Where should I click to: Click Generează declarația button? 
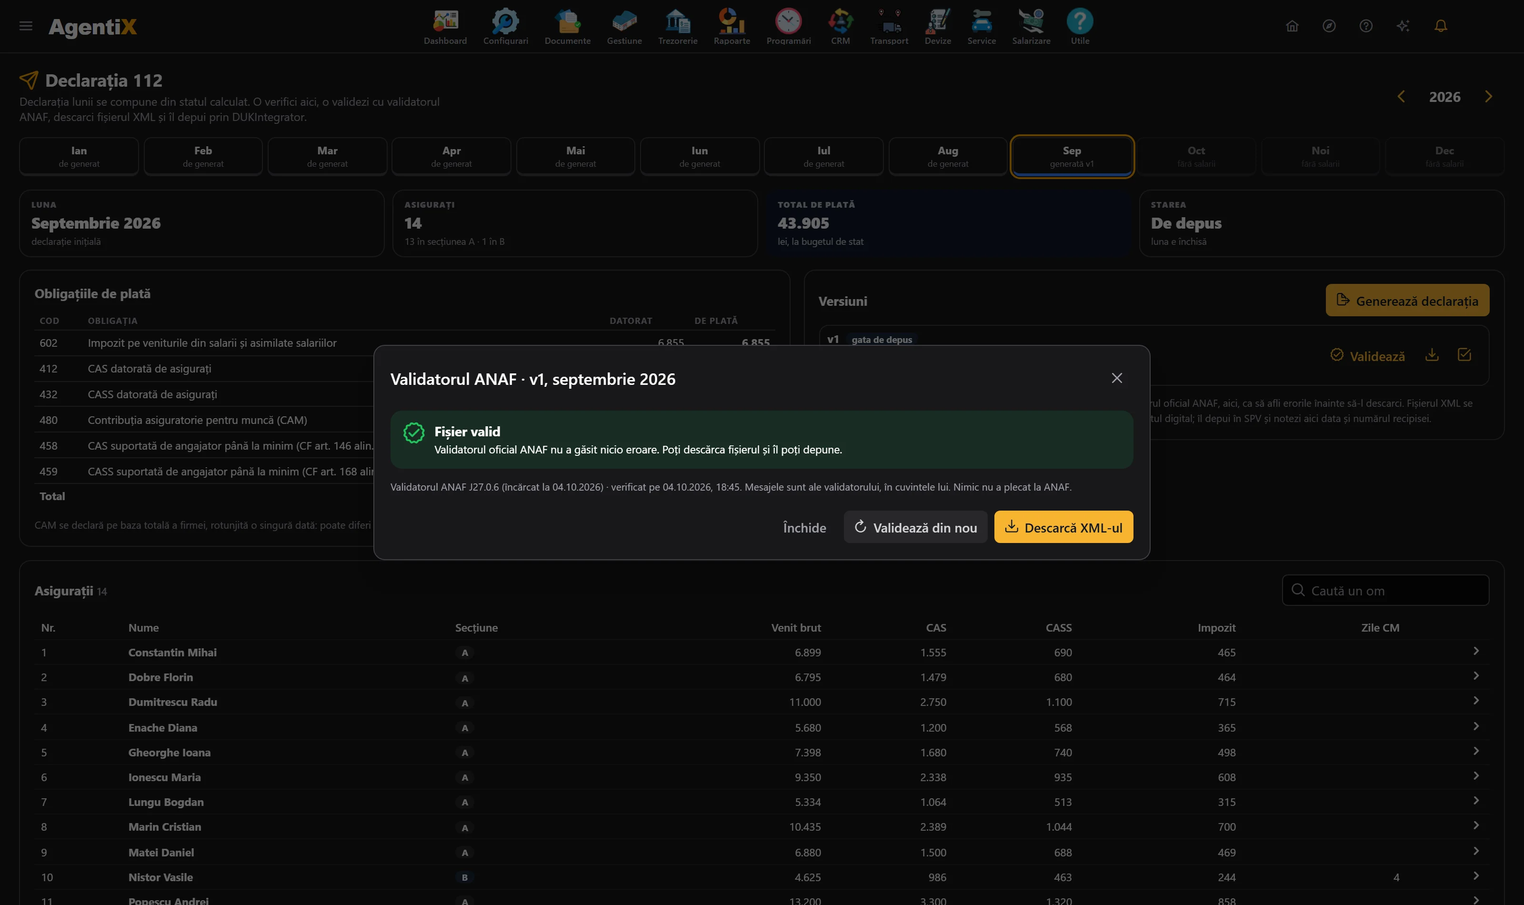click(1407, 301)
